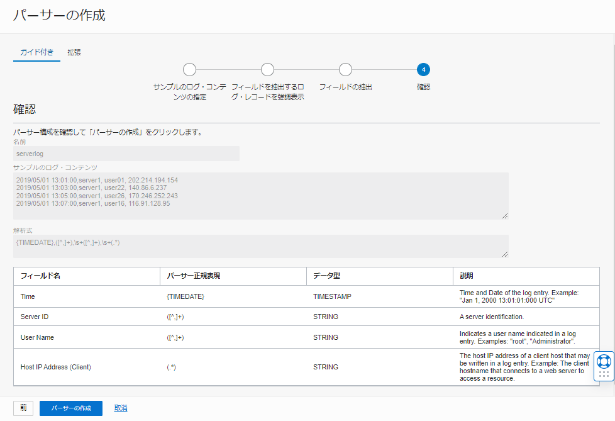Screen dimensions: 615x421
Task: Switch to the ガイド付き tab
Action: pos(36,52)
